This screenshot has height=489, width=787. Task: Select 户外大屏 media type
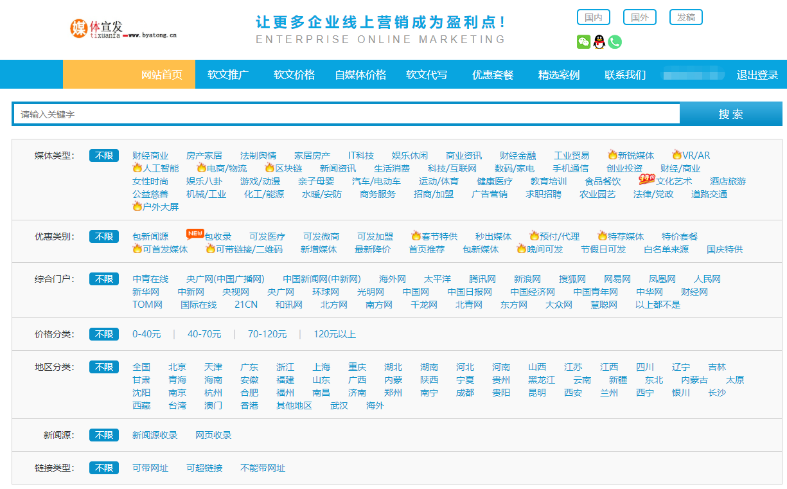coord(155,207)
